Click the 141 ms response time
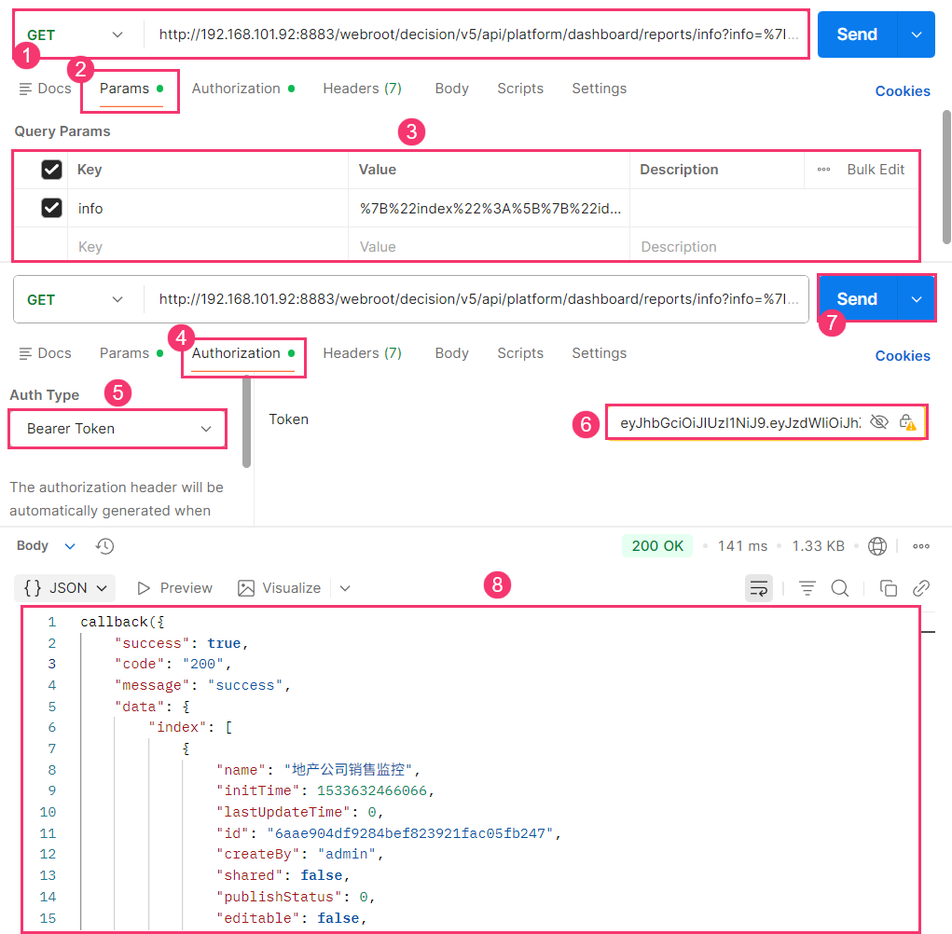Screen dimensions: 952x934 742,545
